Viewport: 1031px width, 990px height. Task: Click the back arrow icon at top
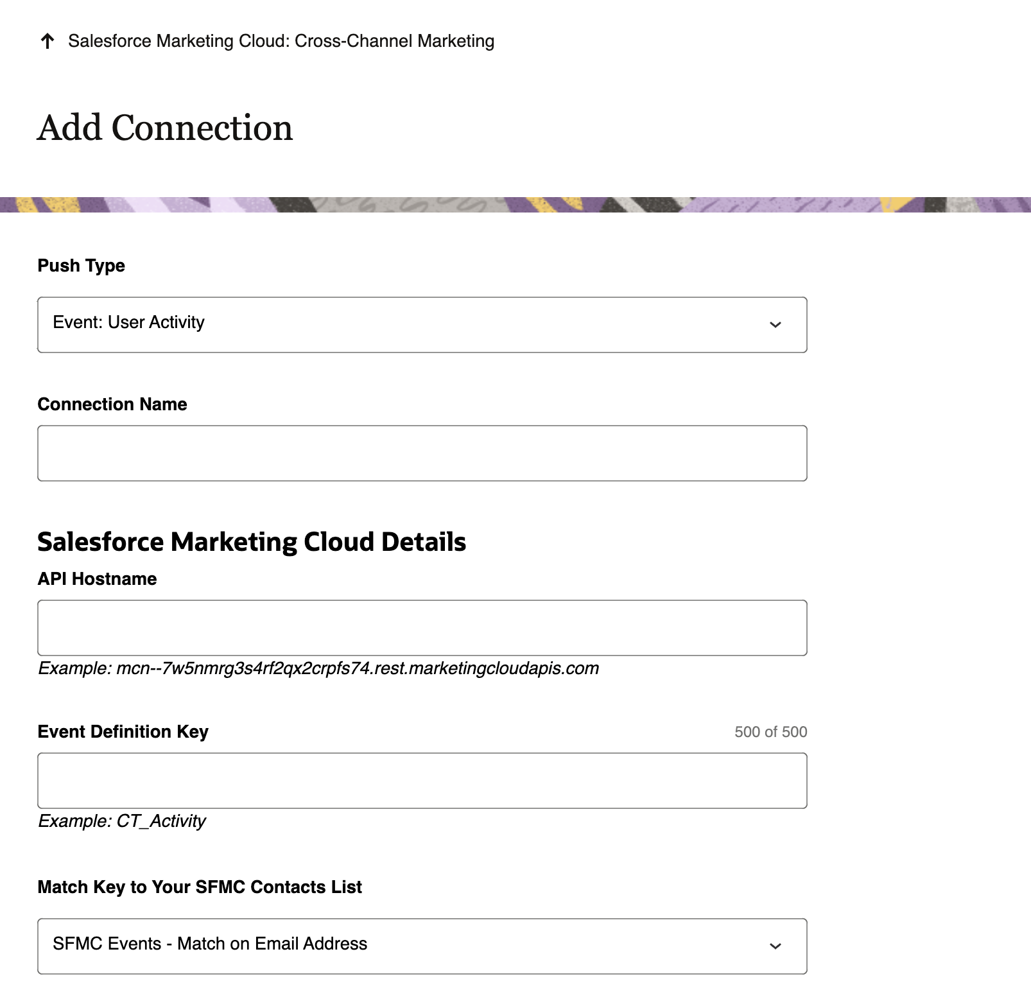(x=48, y=41)
